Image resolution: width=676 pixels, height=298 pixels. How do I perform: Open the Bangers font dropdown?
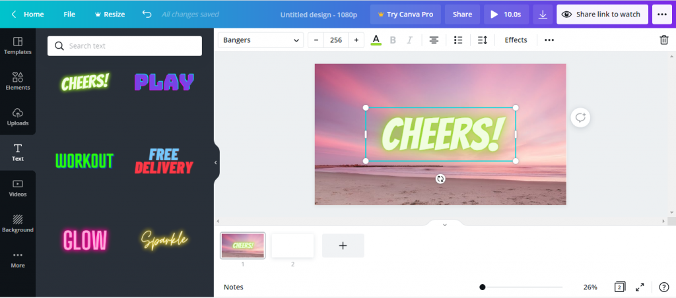(261, 40)
